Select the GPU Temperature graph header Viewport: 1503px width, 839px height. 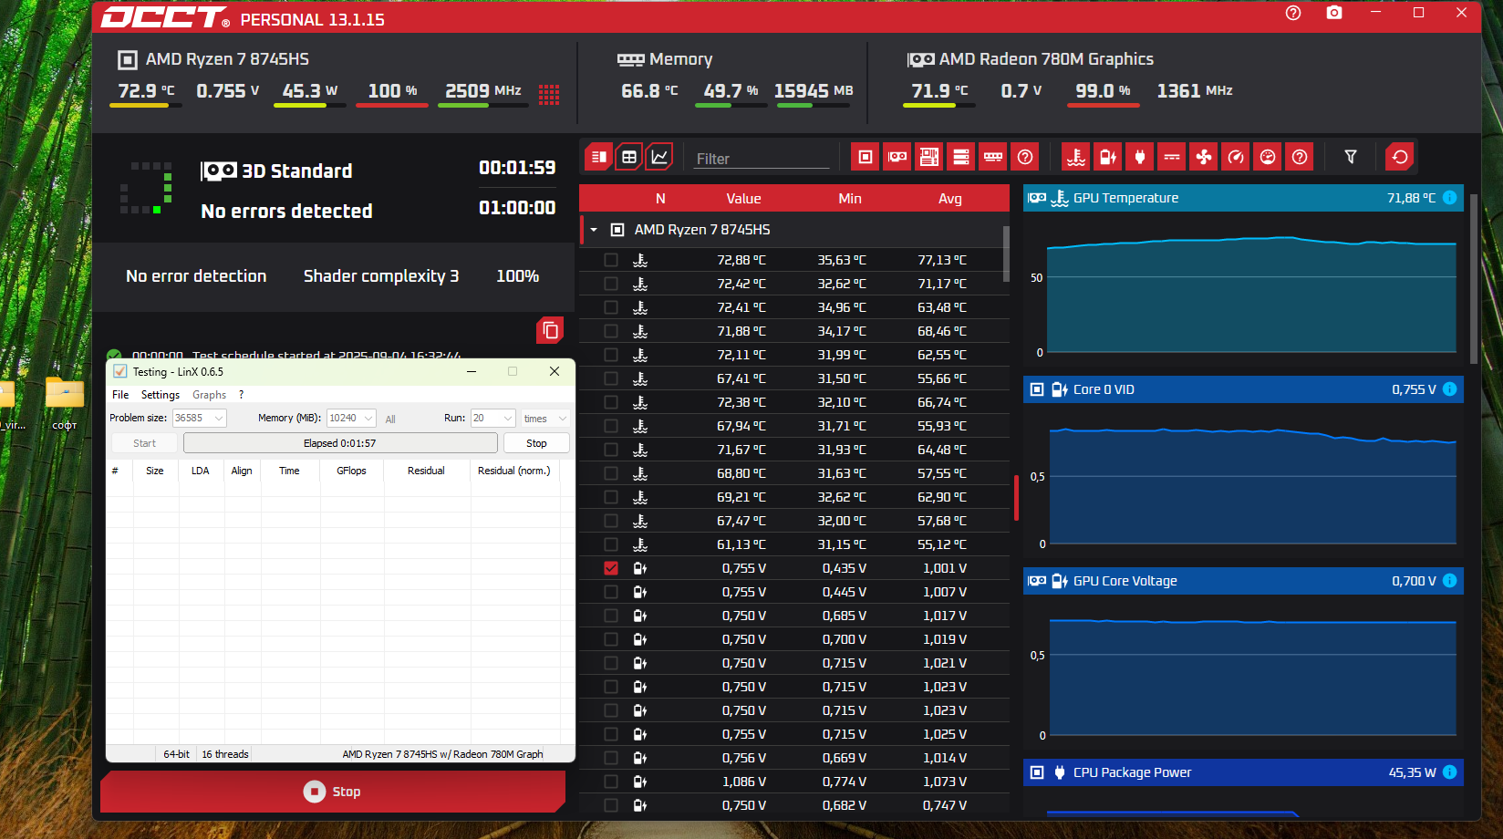point(1243,198)
